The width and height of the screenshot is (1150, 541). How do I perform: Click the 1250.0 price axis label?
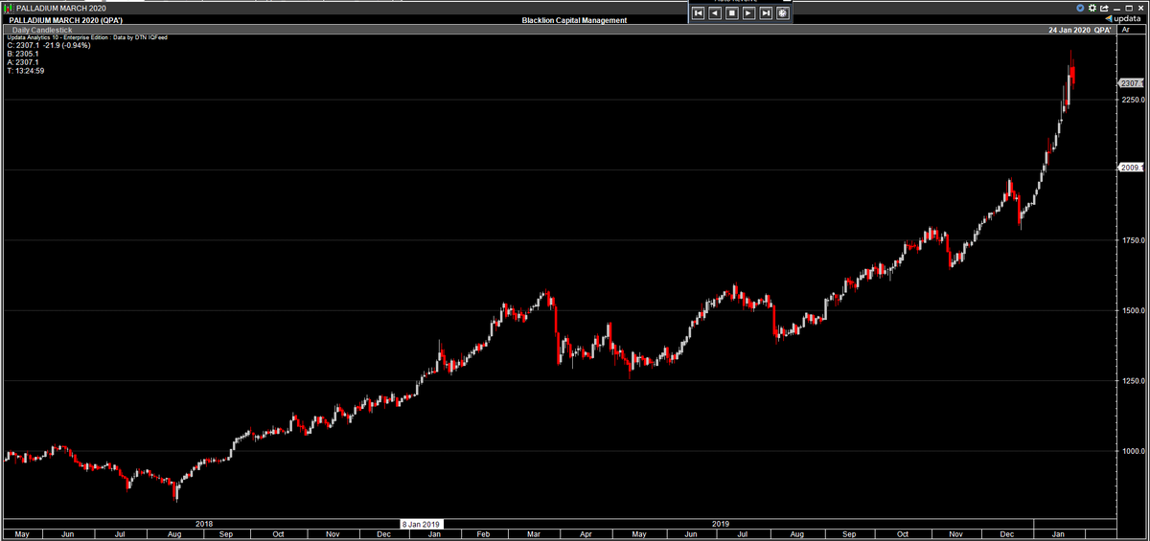(x=1133, y=381)
